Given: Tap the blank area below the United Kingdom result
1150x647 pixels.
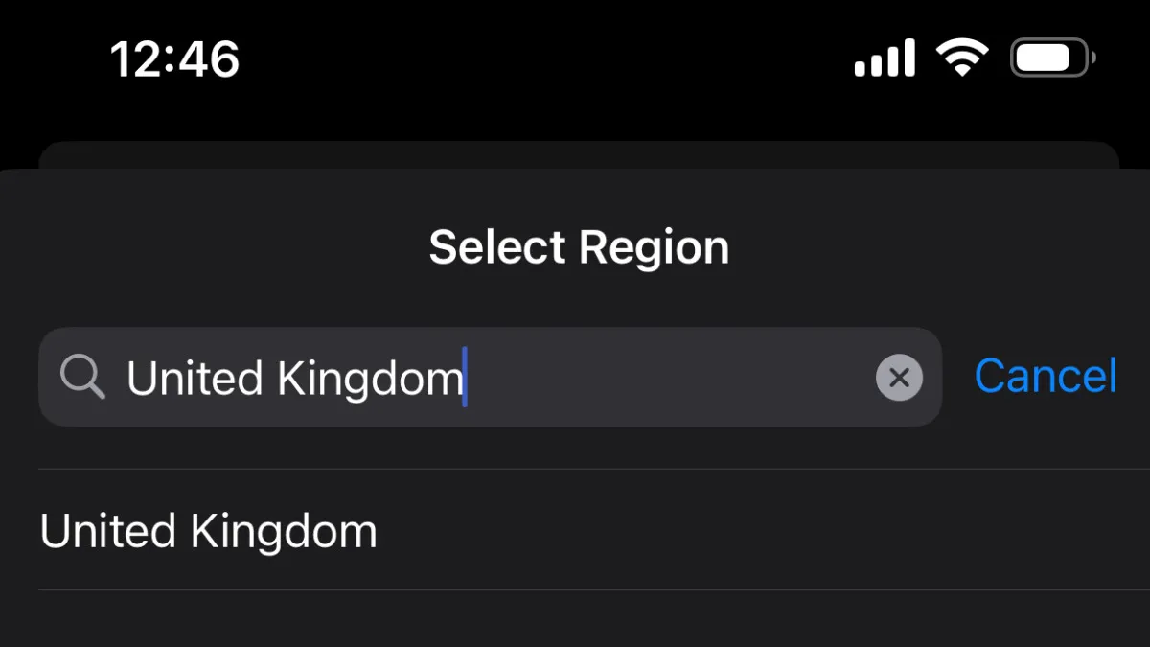Looking at the screenshot, I should (x=575, y=619).
